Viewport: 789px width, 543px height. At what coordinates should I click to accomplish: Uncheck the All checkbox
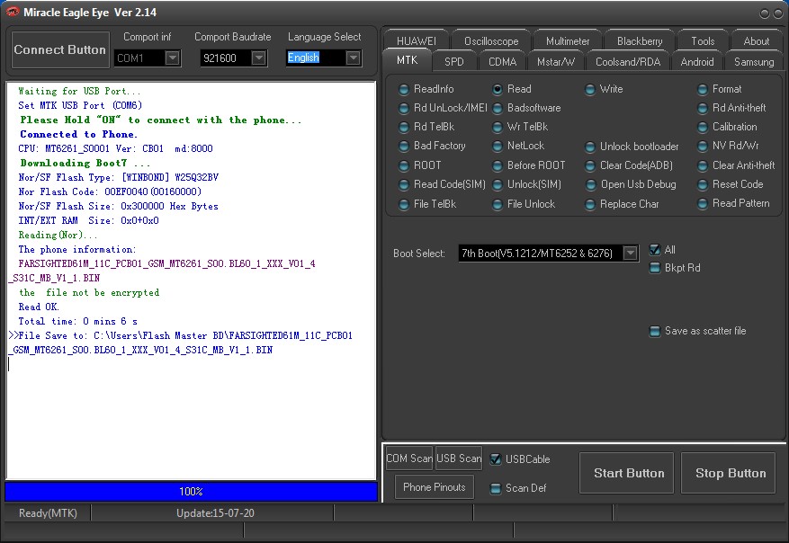pyautogui.click(x=655, y=250)
